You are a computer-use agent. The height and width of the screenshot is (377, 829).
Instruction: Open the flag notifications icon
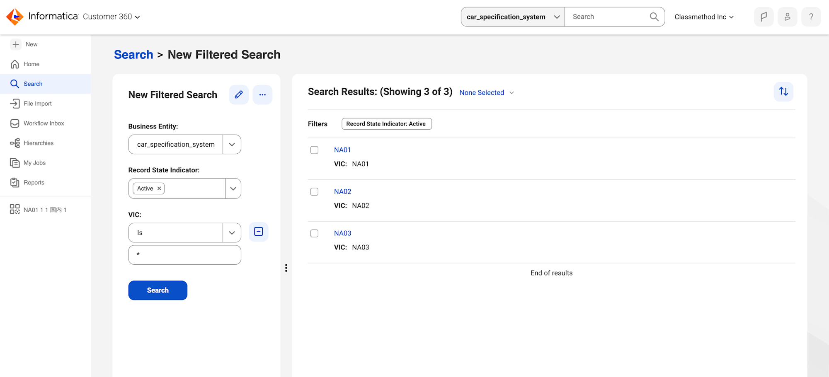click(764, 17)
